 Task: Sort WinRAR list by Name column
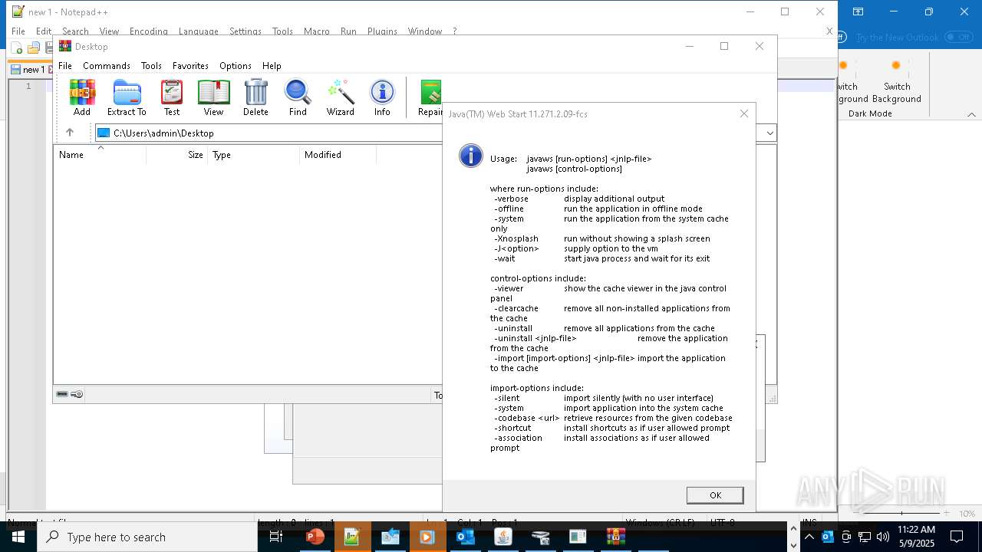[x=100, y=154]
